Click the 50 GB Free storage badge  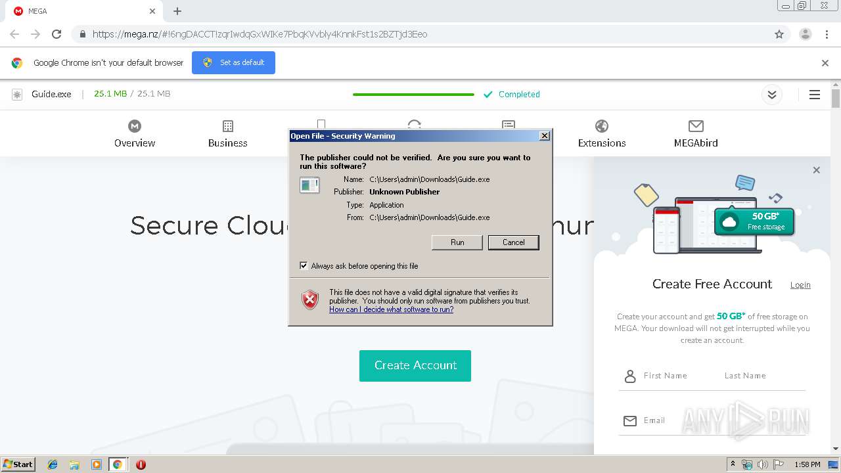pos(754,221)
